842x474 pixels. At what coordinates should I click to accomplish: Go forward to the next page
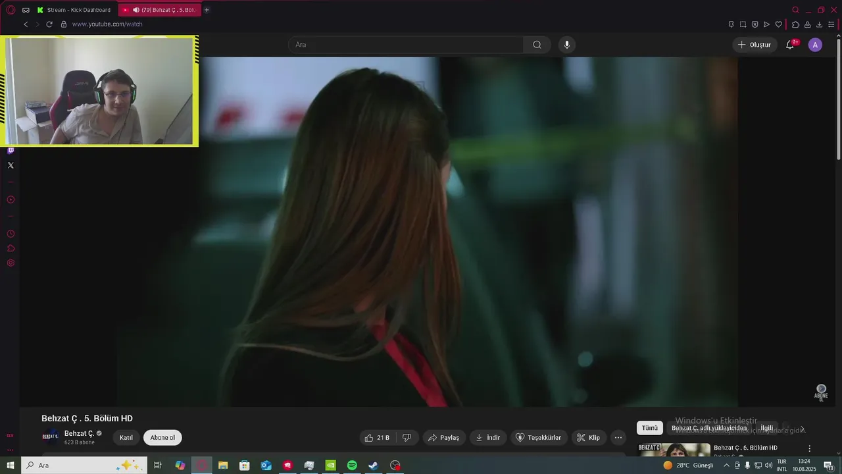37,24
